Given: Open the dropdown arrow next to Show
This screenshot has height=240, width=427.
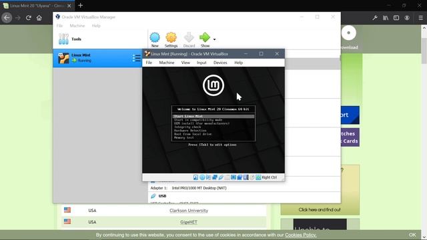Looking at the screenshot, I should tap(215, 39).
